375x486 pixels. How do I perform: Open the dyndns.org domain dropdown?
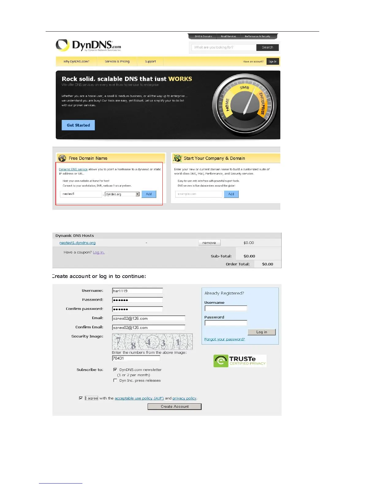point(122,194)
